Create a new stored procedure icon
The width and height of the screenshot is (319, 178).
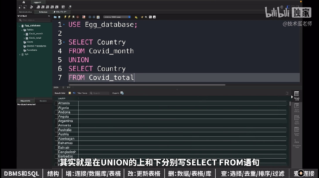click(x=52, y=7)
